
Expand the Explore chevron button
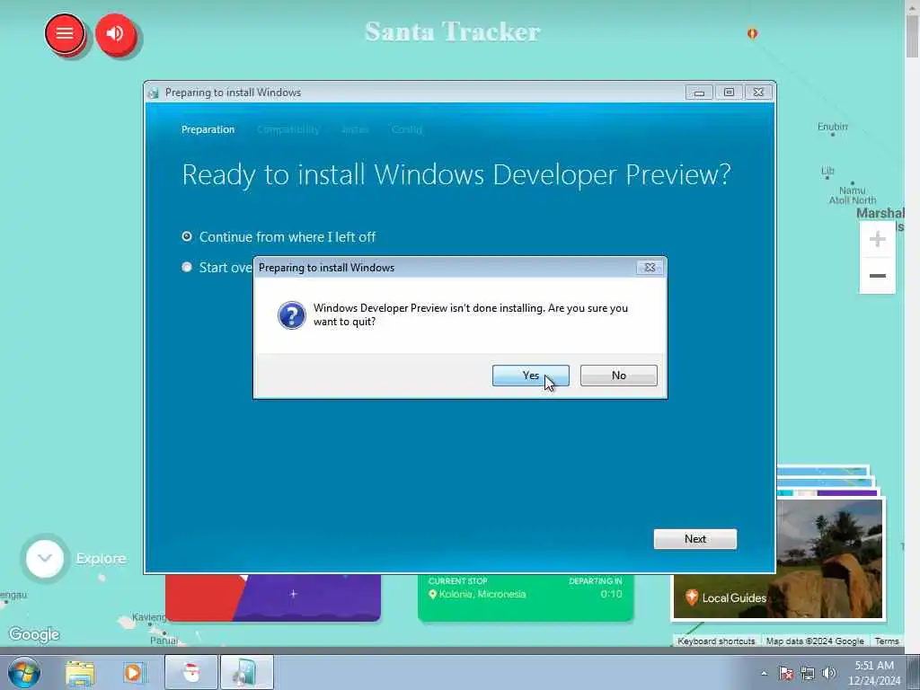(x=45, y=558)
